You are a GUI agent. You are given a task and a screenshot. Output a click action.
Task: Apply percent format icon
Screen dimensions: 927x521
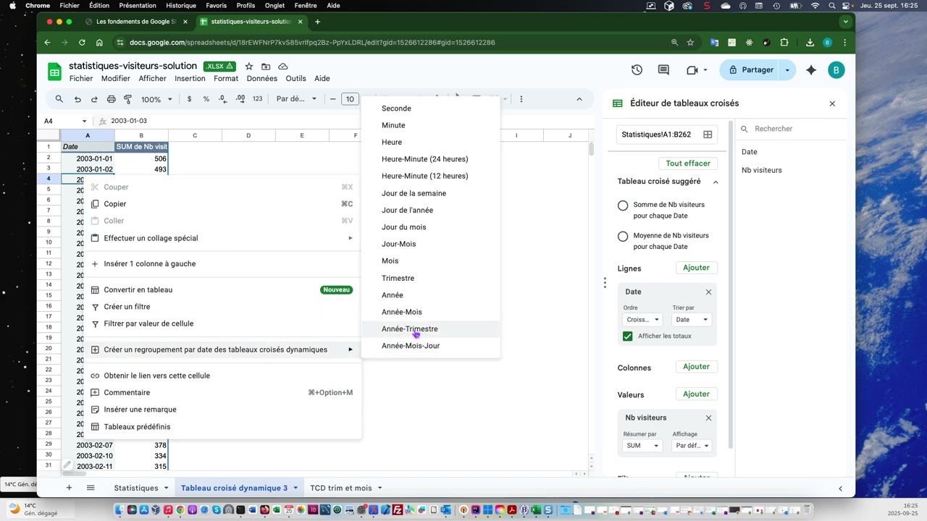tap(206, 99)
